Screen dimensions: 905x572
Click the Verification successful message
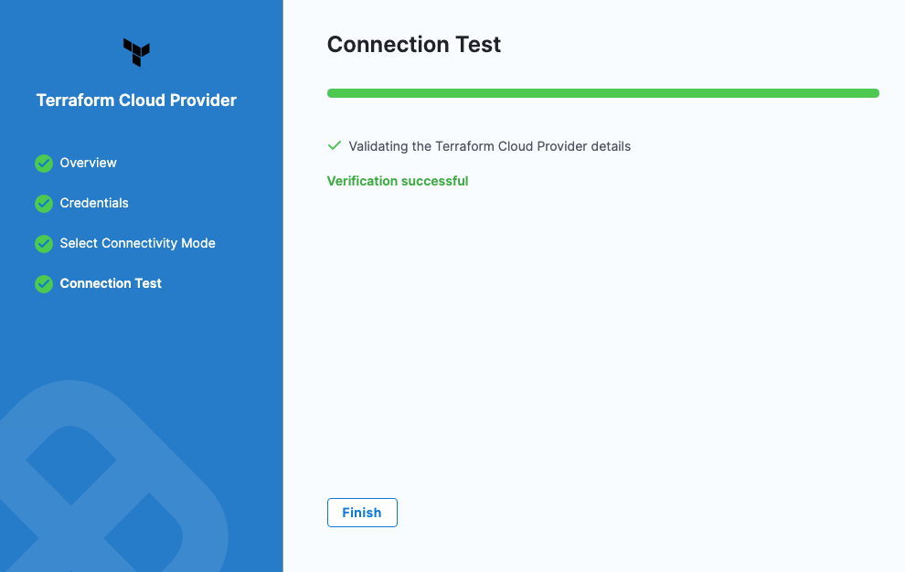pyautogui.click(x=398, y=181)
